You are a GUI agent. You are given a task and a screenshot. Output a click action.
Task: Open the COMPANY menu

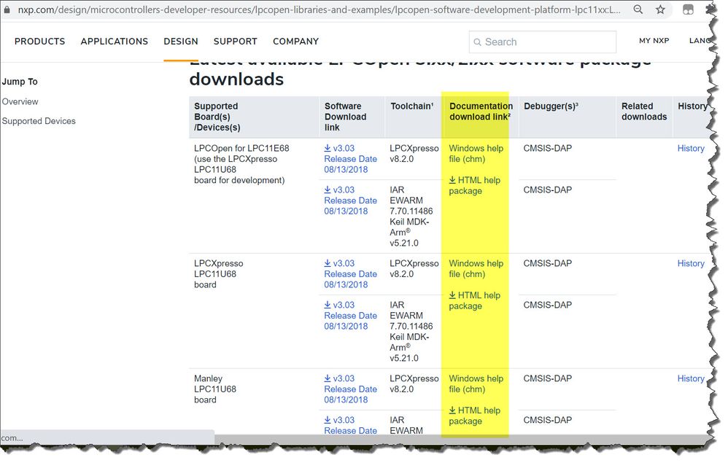[295, 42]
